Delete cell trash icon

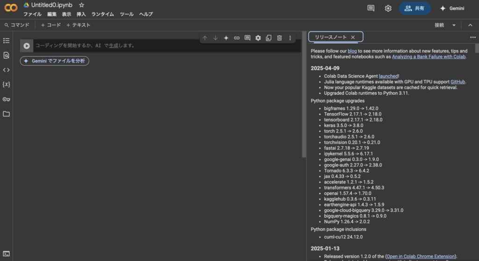click(x=279, y=38)
